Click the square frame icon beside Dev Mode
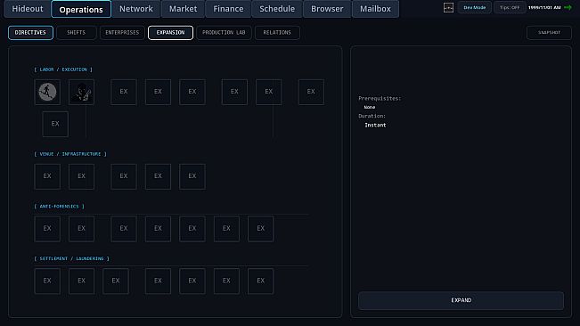This screenshot has height=326, width=580. tap(448, 7)
